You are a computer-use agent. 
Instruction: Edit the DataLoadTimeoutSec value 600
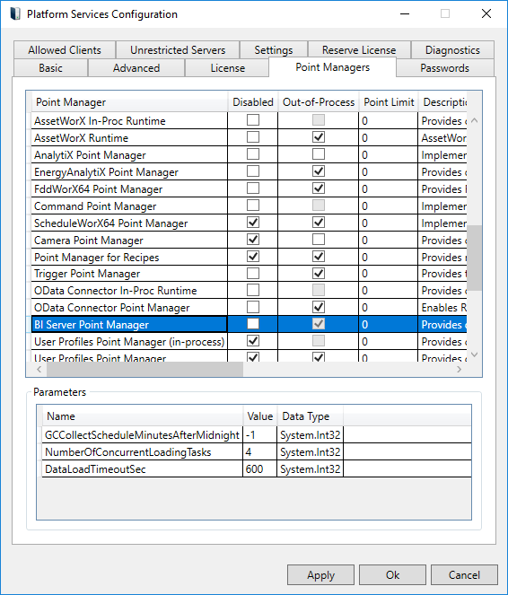click(260, 469)
